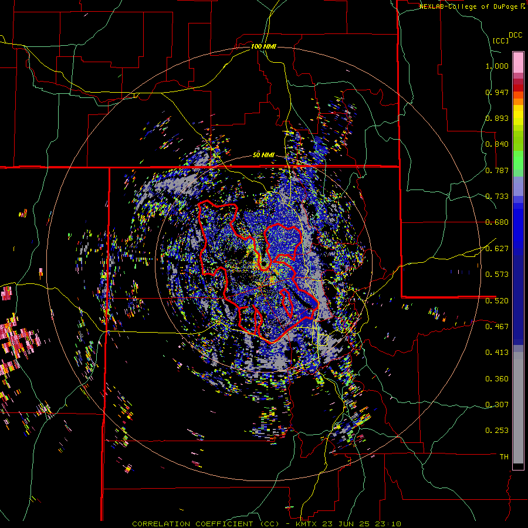Click the 1.000 legend value
The height and width of the screenshot is (528, 528).
click(x=497, y=66)
